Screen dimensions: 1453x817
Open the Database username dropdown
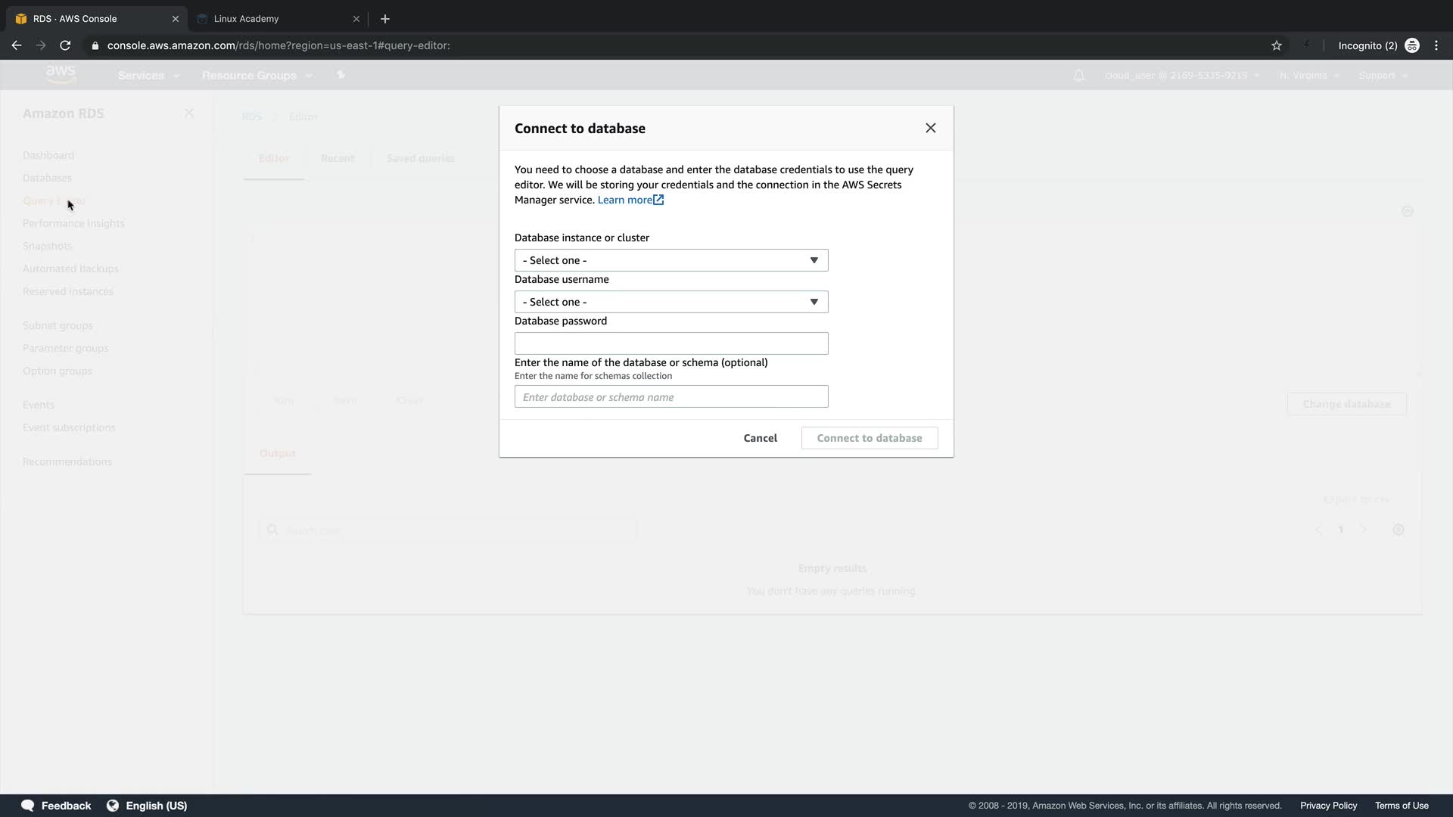(x=670, y=302)
